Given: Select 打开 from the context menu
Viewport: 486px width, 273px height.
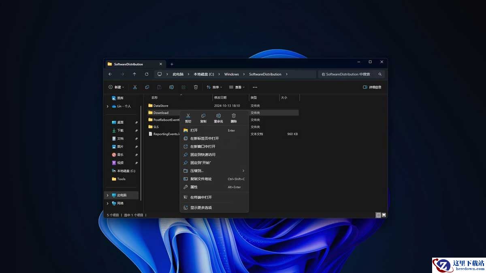Looking at the screenshot, I should click(x=214, y=130).
